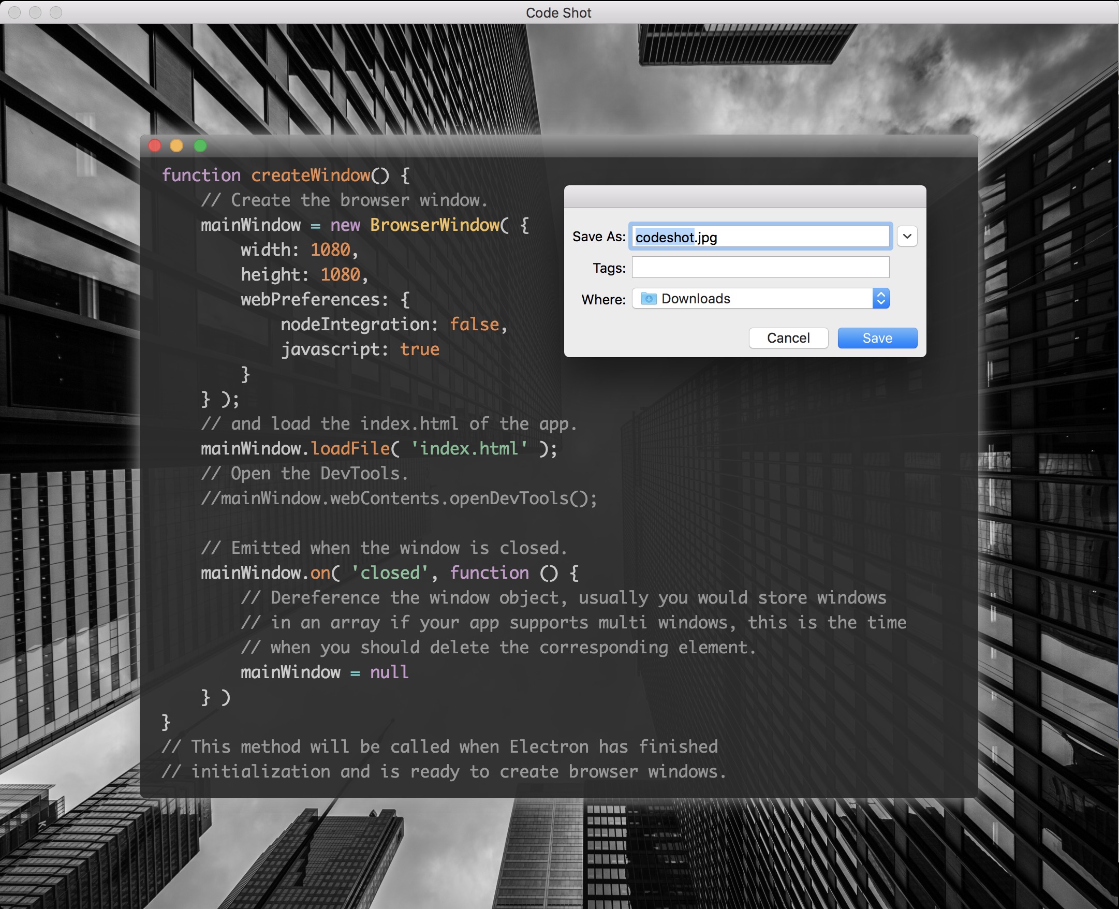Click the blue arrows of the Where popup
1119x909 pixels.
coord(881,299)
